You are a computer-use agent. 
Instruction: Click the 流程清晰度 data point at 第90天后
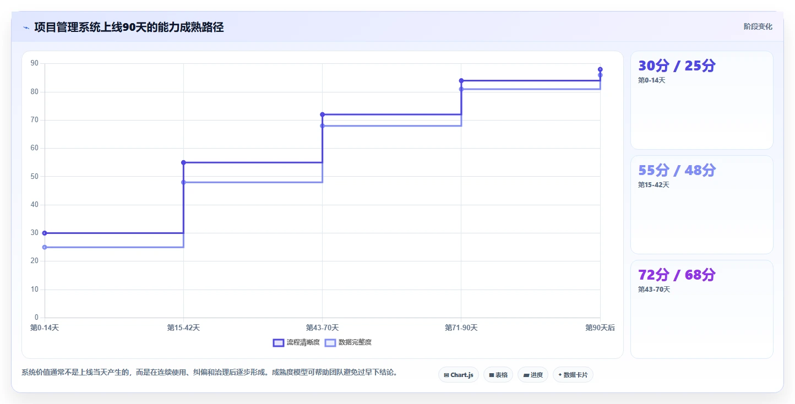[x=600, y=69]
